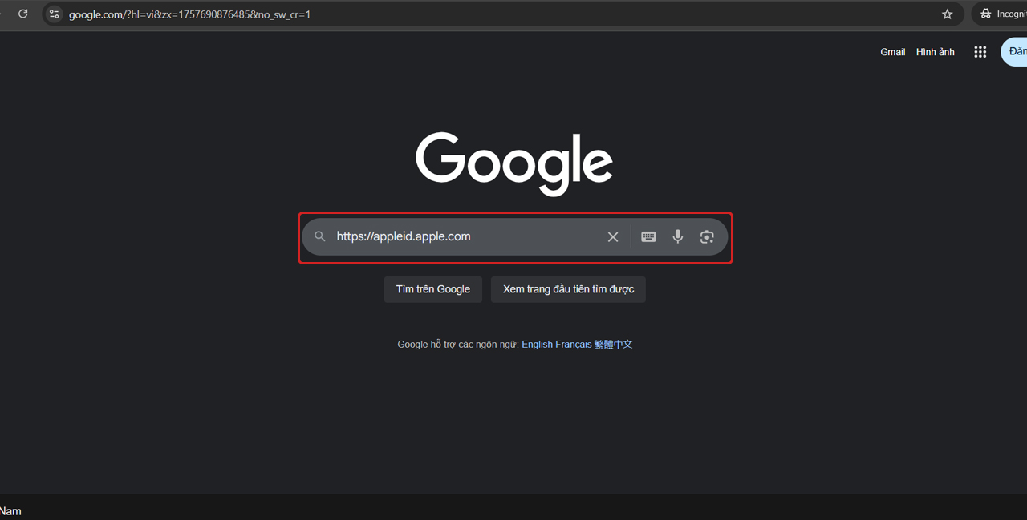The image size is (1027, 520).
Task: Click the blue sign-in button top right
Action: pos(1015,52)
